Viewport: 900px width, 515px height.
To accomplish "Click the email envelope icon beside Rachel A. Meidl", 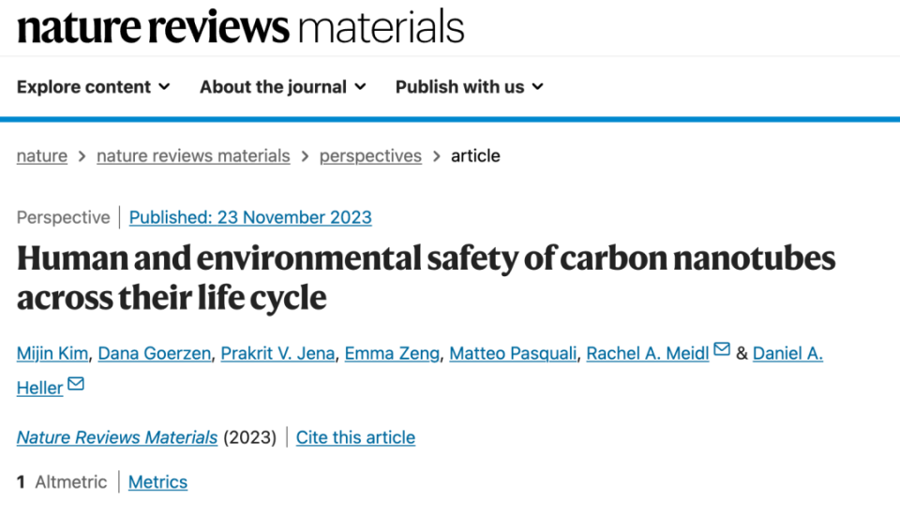I will pyautogui.click(x=722, y=348).
